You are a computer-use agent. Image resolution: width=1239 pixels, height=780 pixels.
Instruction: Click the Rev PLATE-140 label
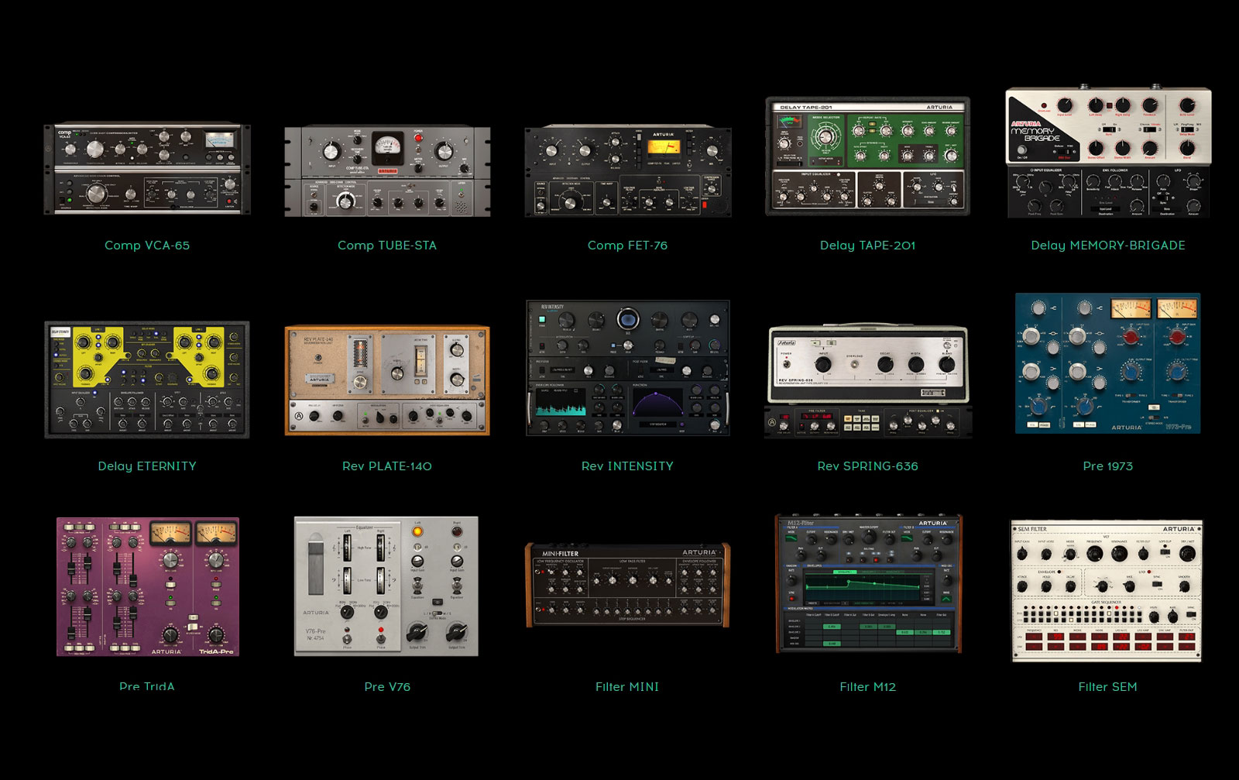pos(387,466)
